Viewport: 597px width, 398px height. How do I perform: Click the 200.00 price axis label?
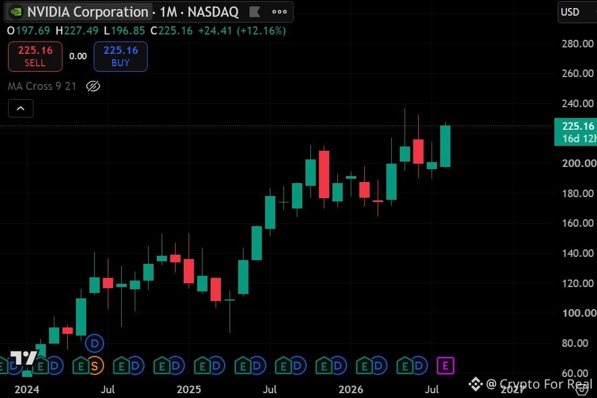coord(579,163)
